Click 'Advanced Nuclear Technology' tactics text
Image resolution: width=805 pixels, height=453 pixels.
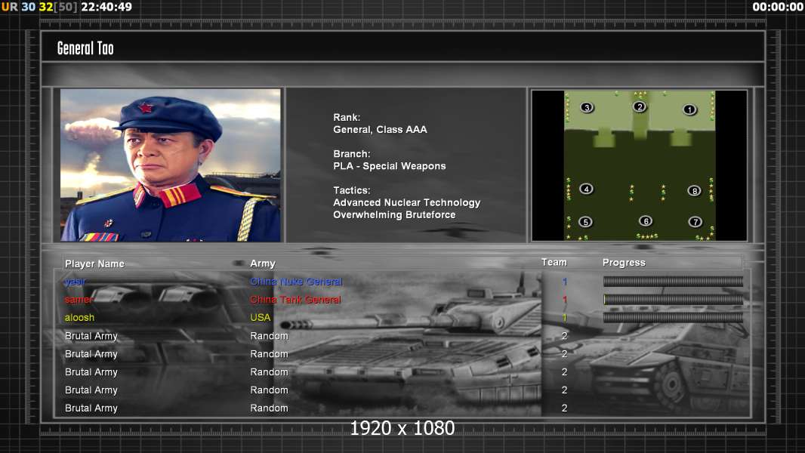[406, 202]
